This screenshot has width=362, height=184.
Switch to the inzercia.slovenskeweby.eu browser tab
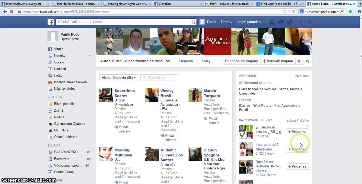point(26,4)
